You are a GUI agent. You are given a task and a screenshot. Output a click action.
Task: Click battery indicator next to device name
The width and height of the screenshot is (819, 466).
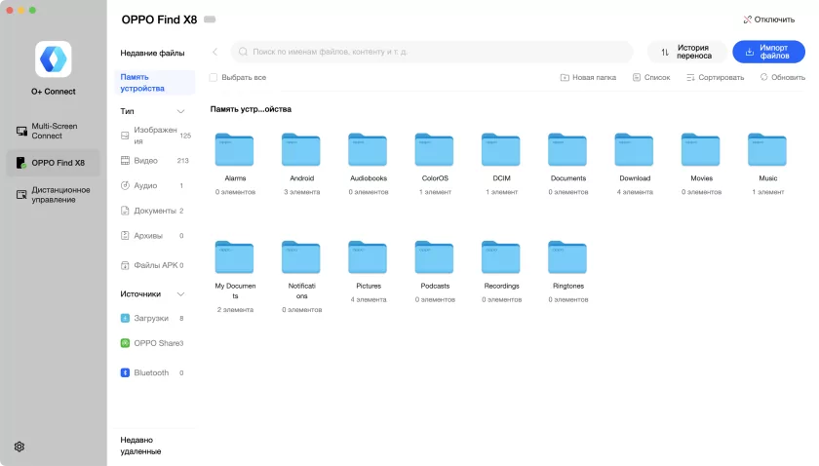coord(210,19)
